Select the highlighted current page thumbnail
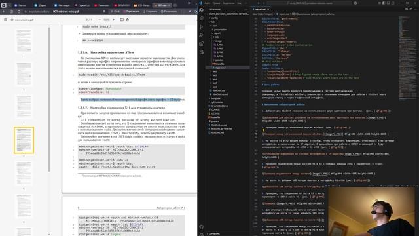Screen dimensions: 419x236 24,140
